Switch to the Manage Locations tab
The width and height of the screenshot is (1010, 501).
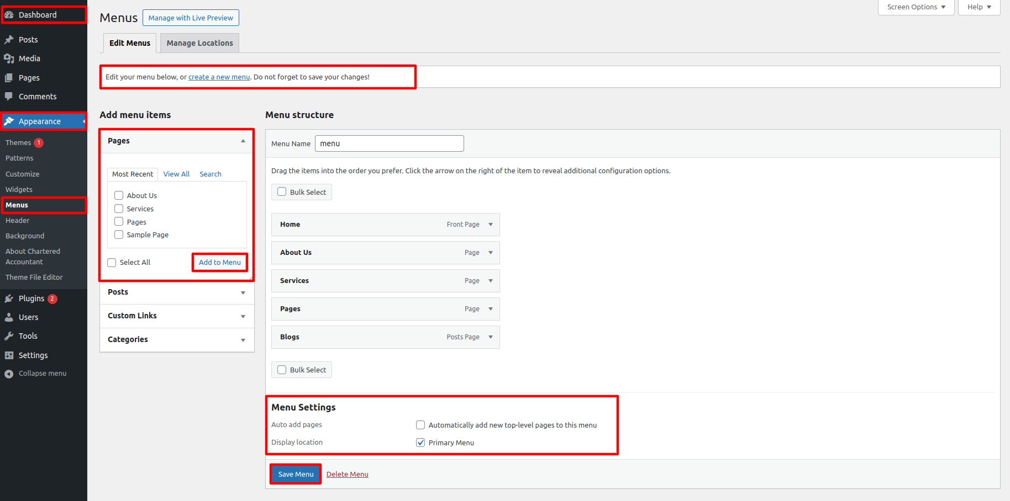click(199, 43)
